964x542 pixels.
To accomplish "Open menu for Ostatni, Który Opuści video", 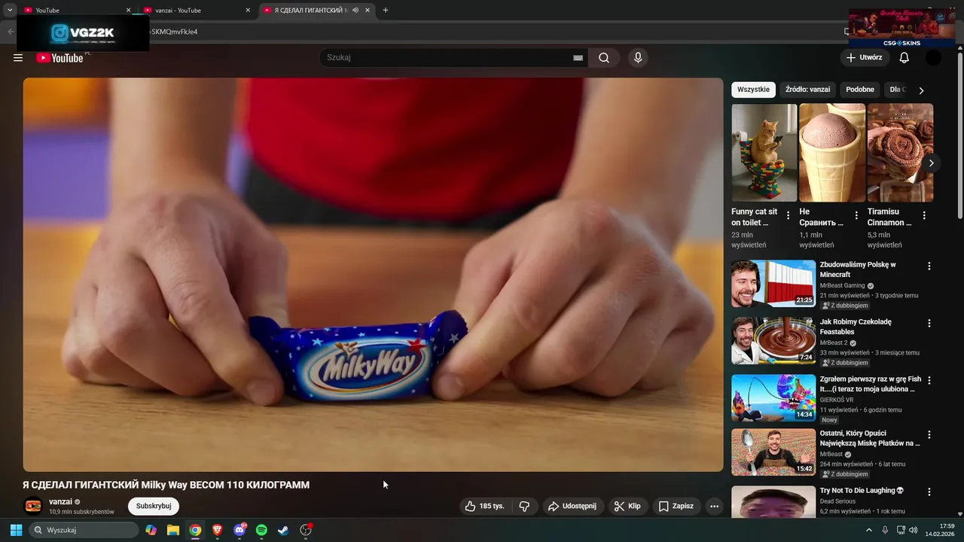I will click(929, 435).
